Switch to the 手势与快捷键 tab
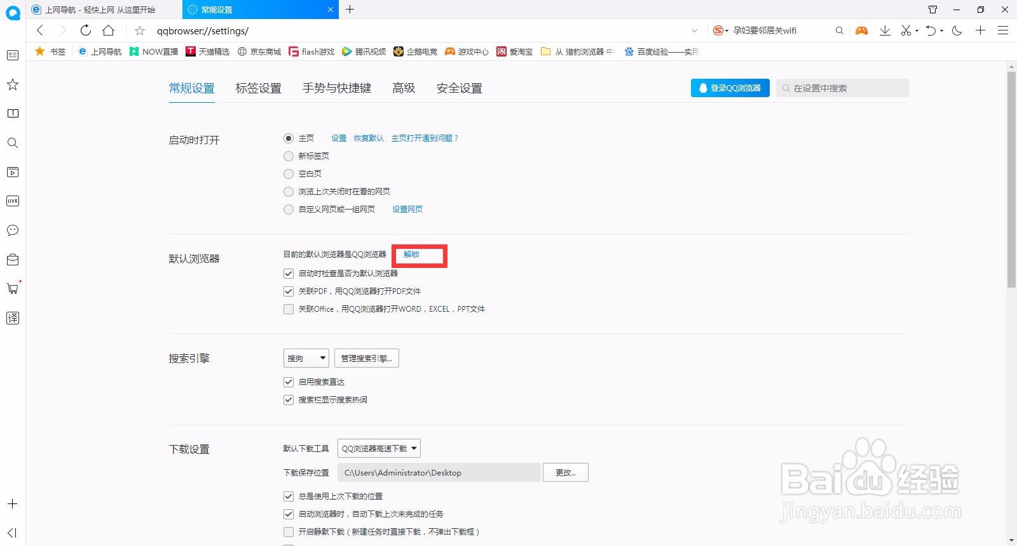The height and width of the screenshot is (546, 1017). [x=337, y=88]
